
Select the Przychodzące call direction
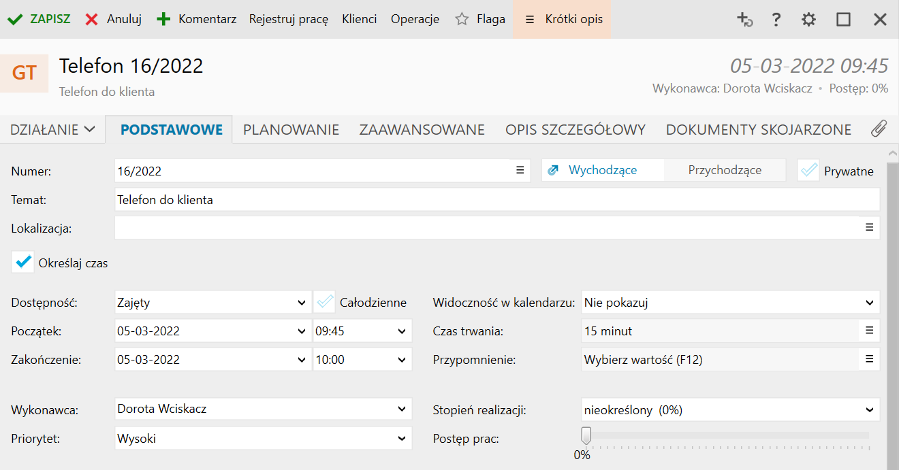(725, 171)
